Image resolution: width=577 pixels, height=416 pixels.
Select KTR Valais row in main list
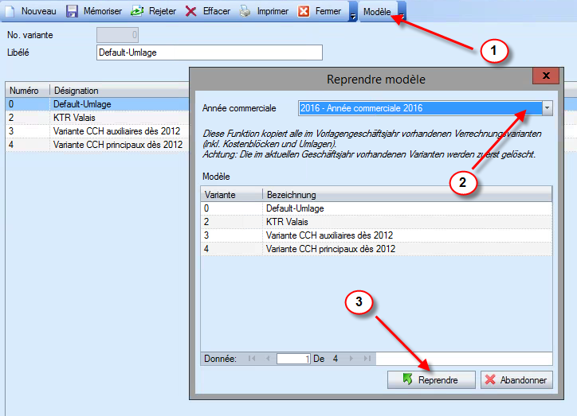point(97,118)
